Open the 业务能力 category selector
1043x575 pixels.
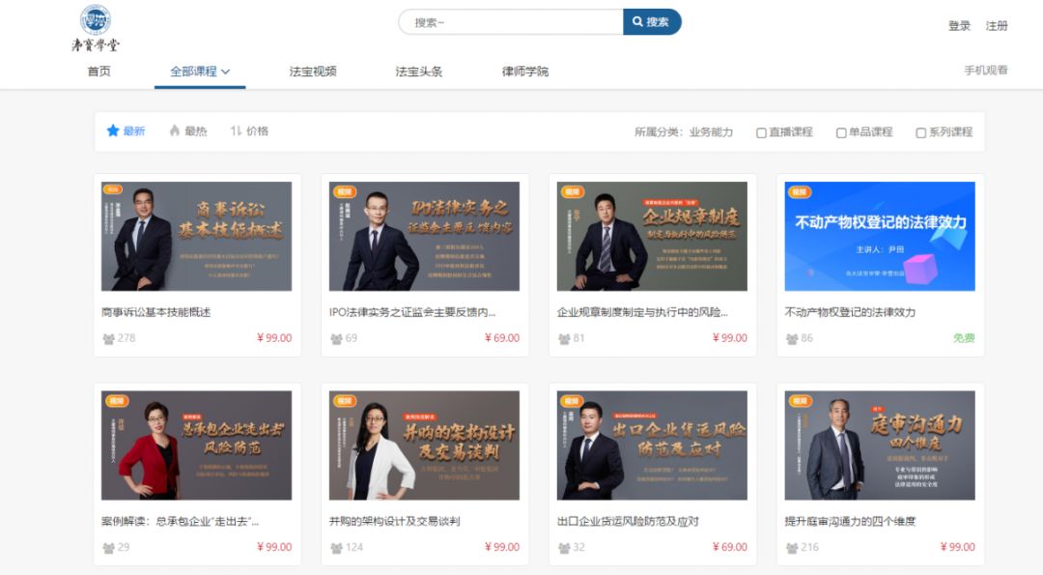[711, 132]
